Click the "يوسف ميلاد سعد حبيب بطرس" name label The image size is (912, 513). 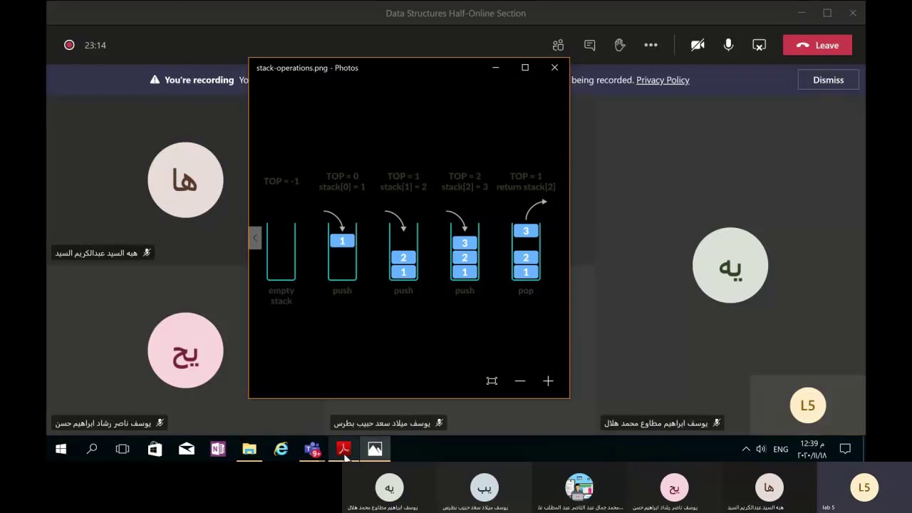point(382,423)
